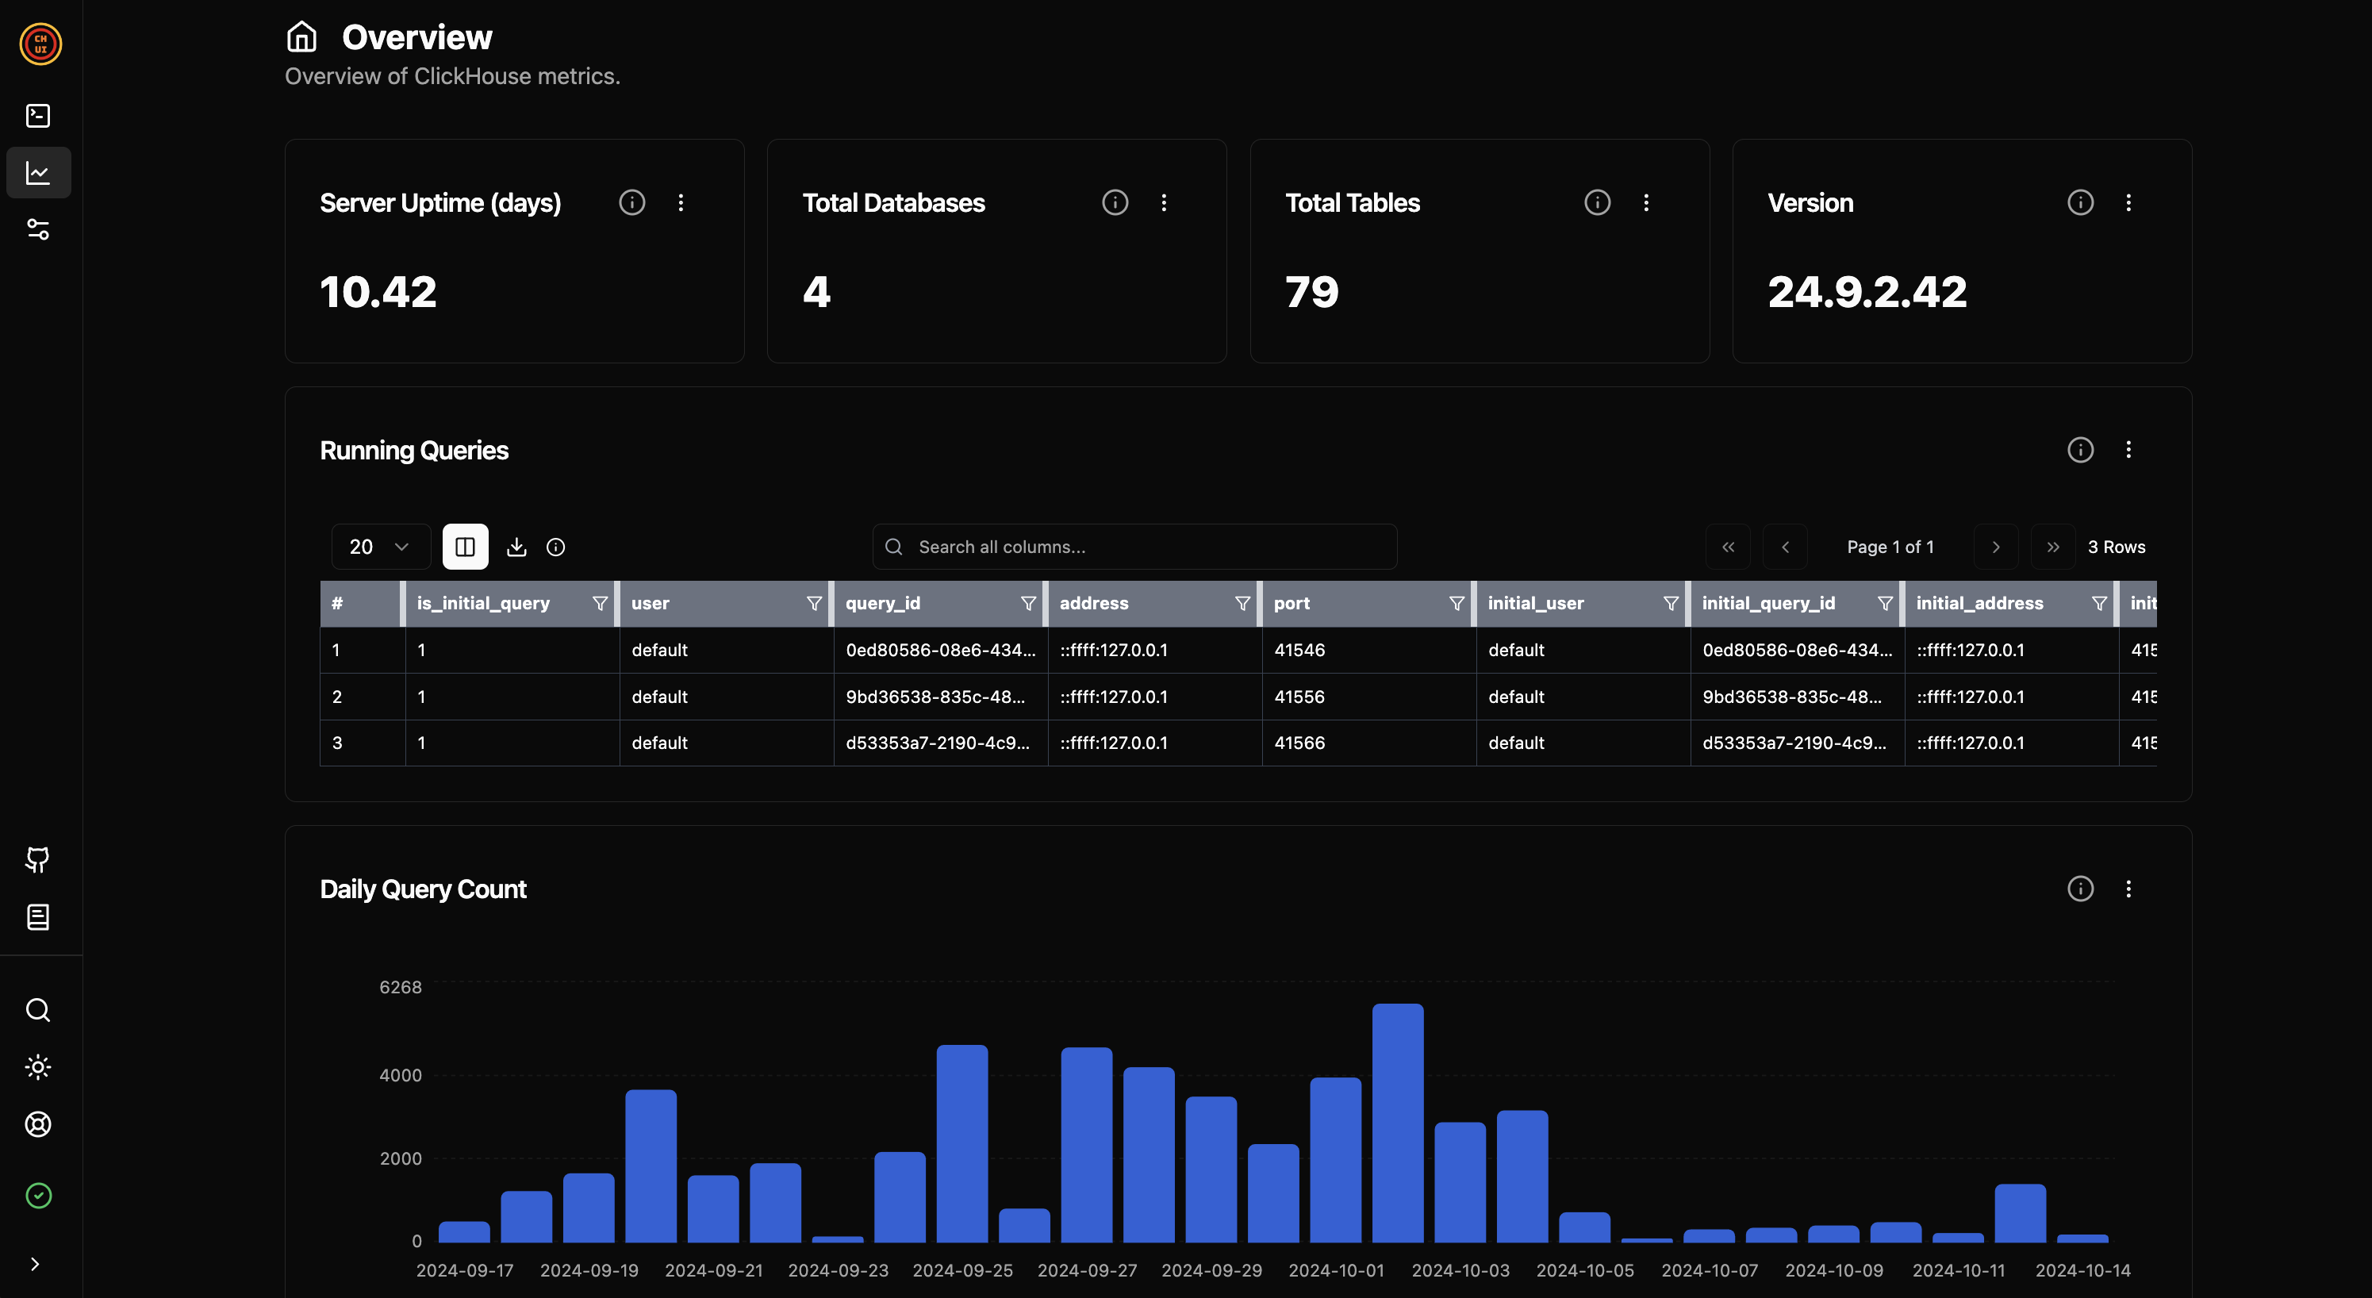This screenshot has height=1298, width=2372.
Task: Show info for Server Uptime card
Action: (631, 202)
